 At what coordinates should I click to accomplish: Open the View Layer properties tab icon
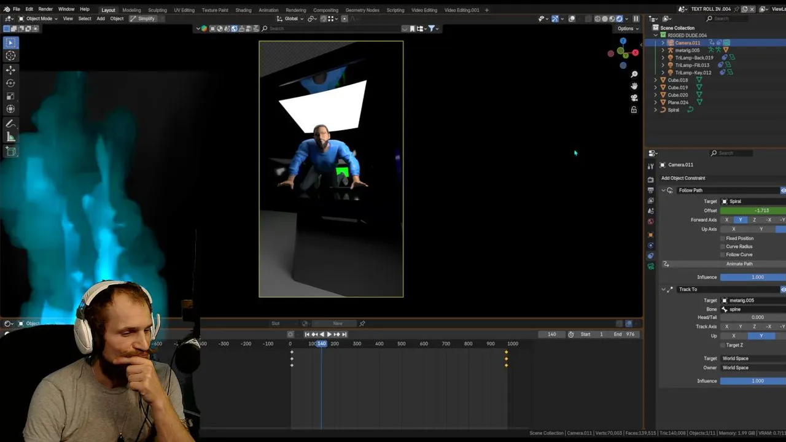pos(650,200)
